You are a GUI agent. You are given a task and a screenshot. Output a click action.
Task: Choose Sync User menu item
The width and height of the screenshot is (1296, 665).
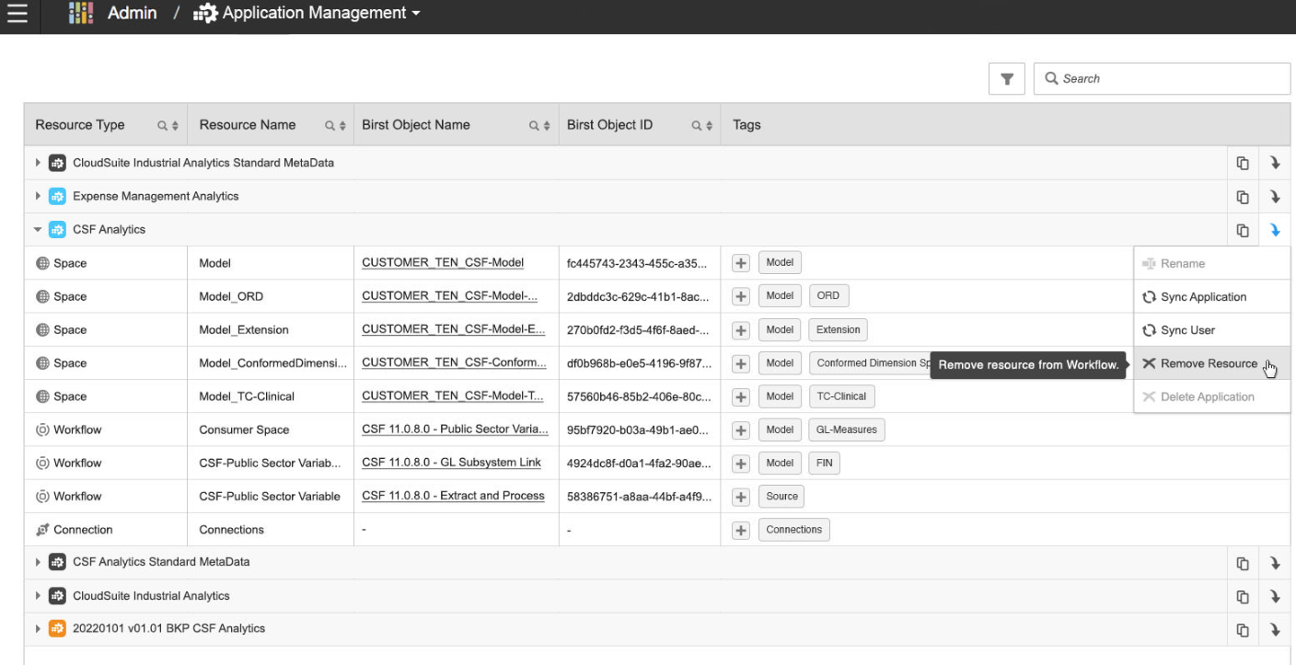tap(1211, 330)
